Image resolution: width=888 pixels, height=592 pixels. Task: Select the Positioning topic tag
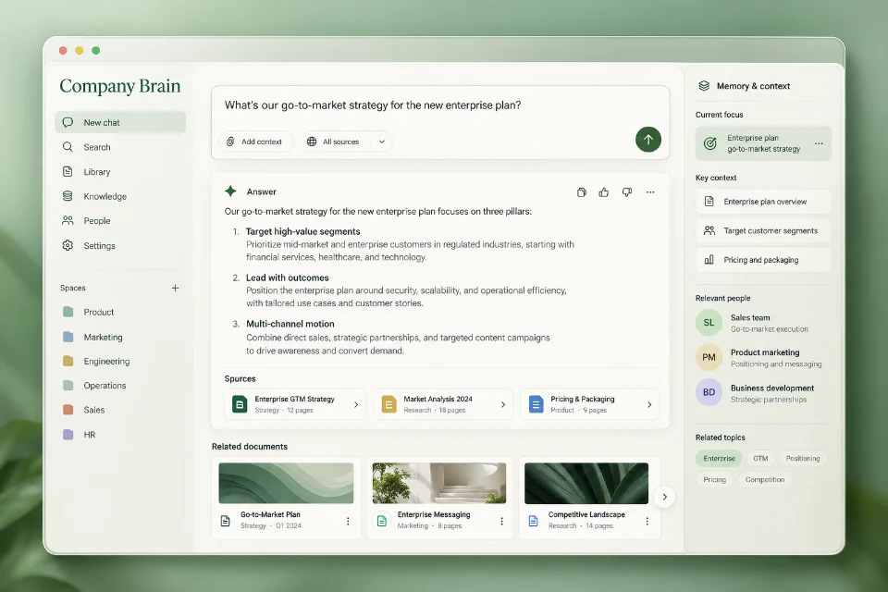coord(803,458)
